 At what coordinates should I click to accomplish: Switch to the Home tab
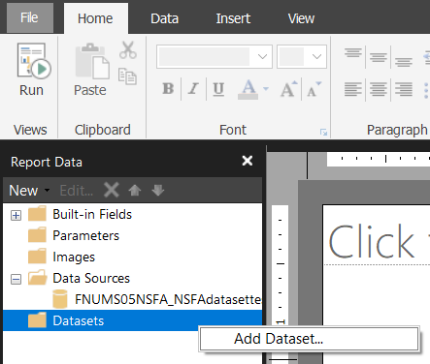(96, 18)
